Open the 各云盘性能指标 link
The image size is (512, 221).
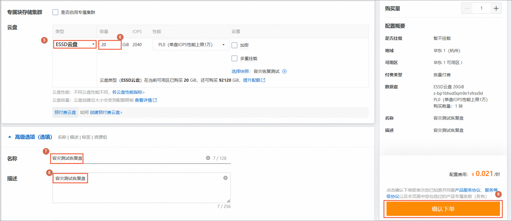(128, 92)
